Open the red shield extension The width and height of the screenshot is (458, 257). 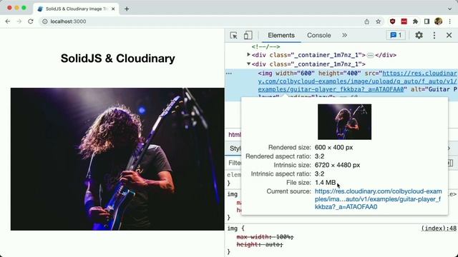(x=393, y=21)
